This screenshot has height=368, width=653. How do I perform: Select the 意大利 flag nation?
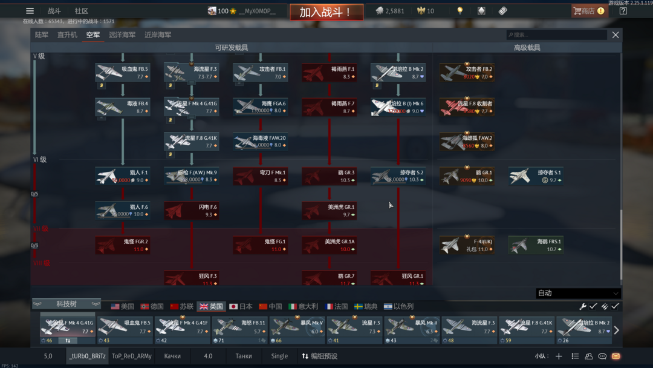(304, 306)
